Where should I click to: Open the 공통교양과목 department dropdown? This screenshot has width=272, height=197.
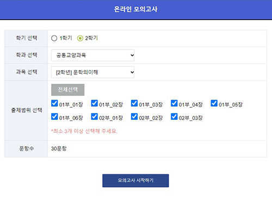click(92, 55)
